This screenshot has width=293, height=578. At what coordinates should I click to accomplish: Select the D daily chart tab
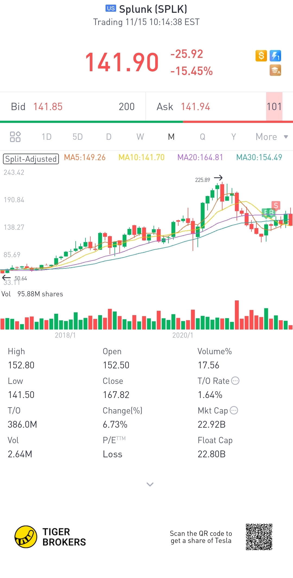109,136
